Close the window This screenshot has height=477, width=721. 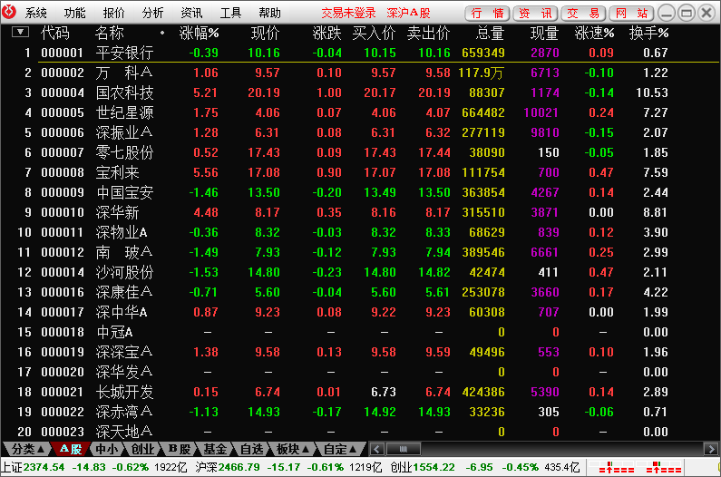tap(706, 14)
